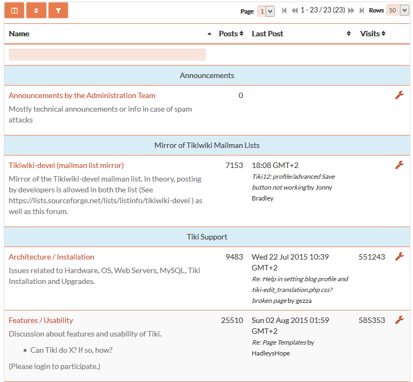Click wrench icon for Features / Usability

tap(399, 320)
